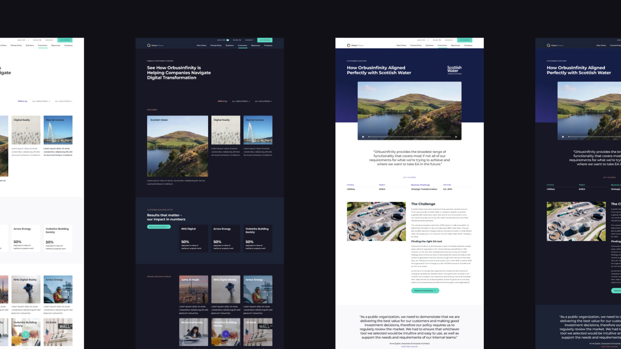Open NHS Digital Realty card on dark stories page
The image size is (621, 349).
[226, 290]
